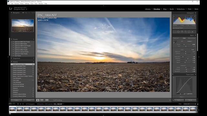Toggle the filter switch at filmstrip right
Screen dimensions: 207x116
click(198, 104)
